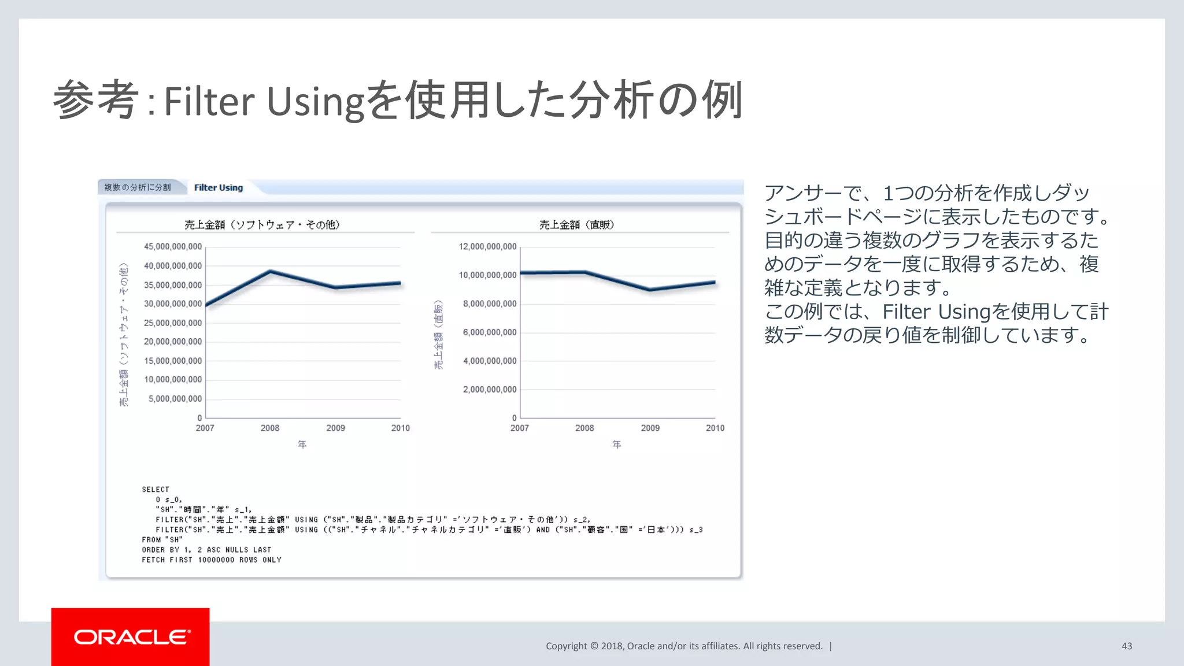This screenshot has width=1184, height=666.
Task: Click the 30,000,000,000 label in left chart
Action: [173, 304]
